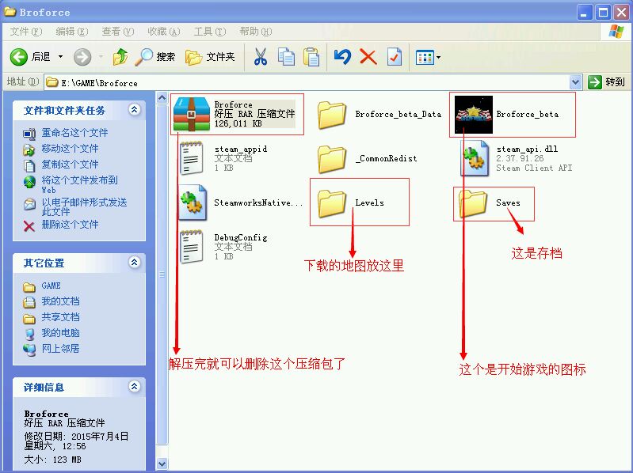The height and width of the screenshot is (473, 633).
Task: Maximize the Broforce window
Action: click(603, 13)
